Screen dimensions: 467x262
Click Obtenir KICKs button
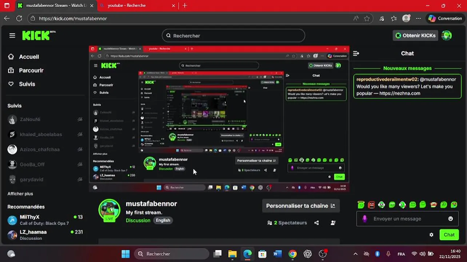[415, 35]
